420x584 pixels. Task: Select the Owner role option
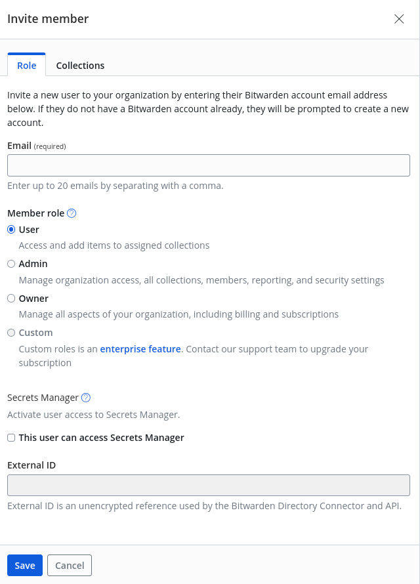coord(11,299)
